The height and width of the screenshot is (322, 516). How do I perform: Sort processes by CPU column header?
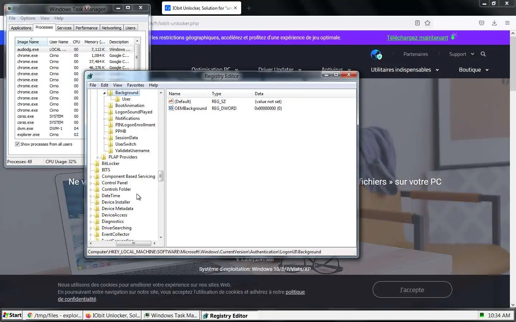tap(76, 42)
